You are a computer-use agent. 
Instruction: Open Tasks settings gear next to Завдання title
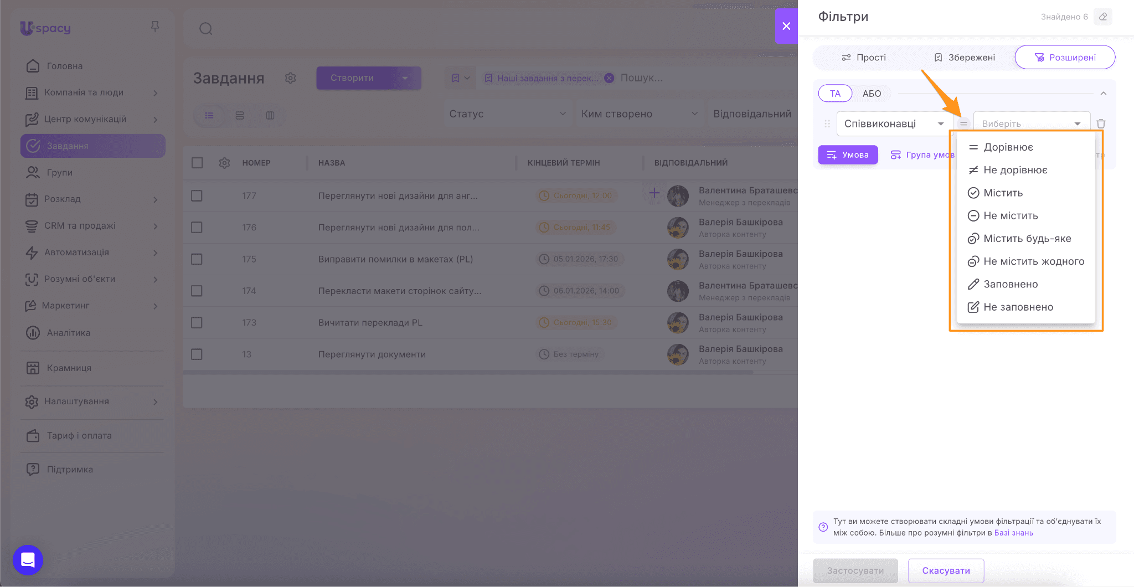tap(291, 78)
